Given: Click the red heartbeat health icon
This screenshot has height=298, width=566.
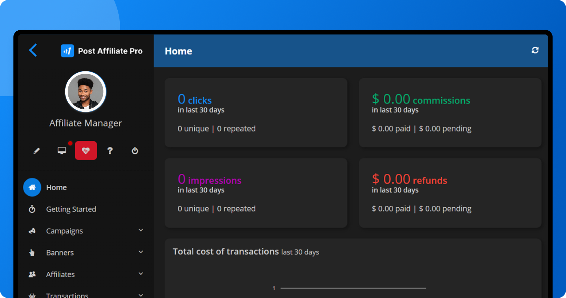Looking at the screenshot, I should click(86, 151).
